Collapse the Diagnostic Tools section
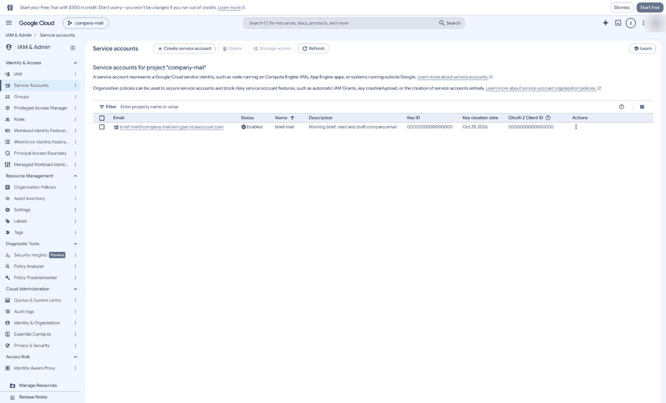 tap(75, 244)
